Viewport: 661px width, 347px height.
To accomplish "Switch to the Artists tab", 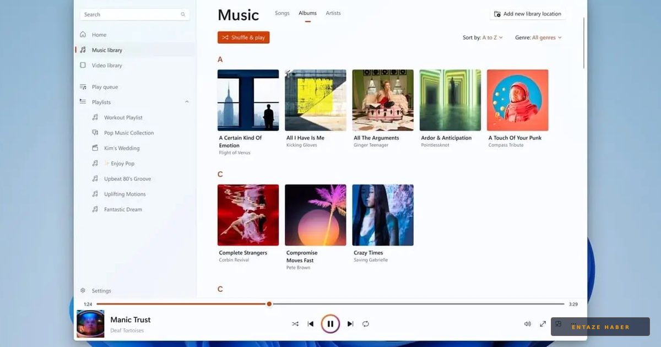I will click(333, 13).
